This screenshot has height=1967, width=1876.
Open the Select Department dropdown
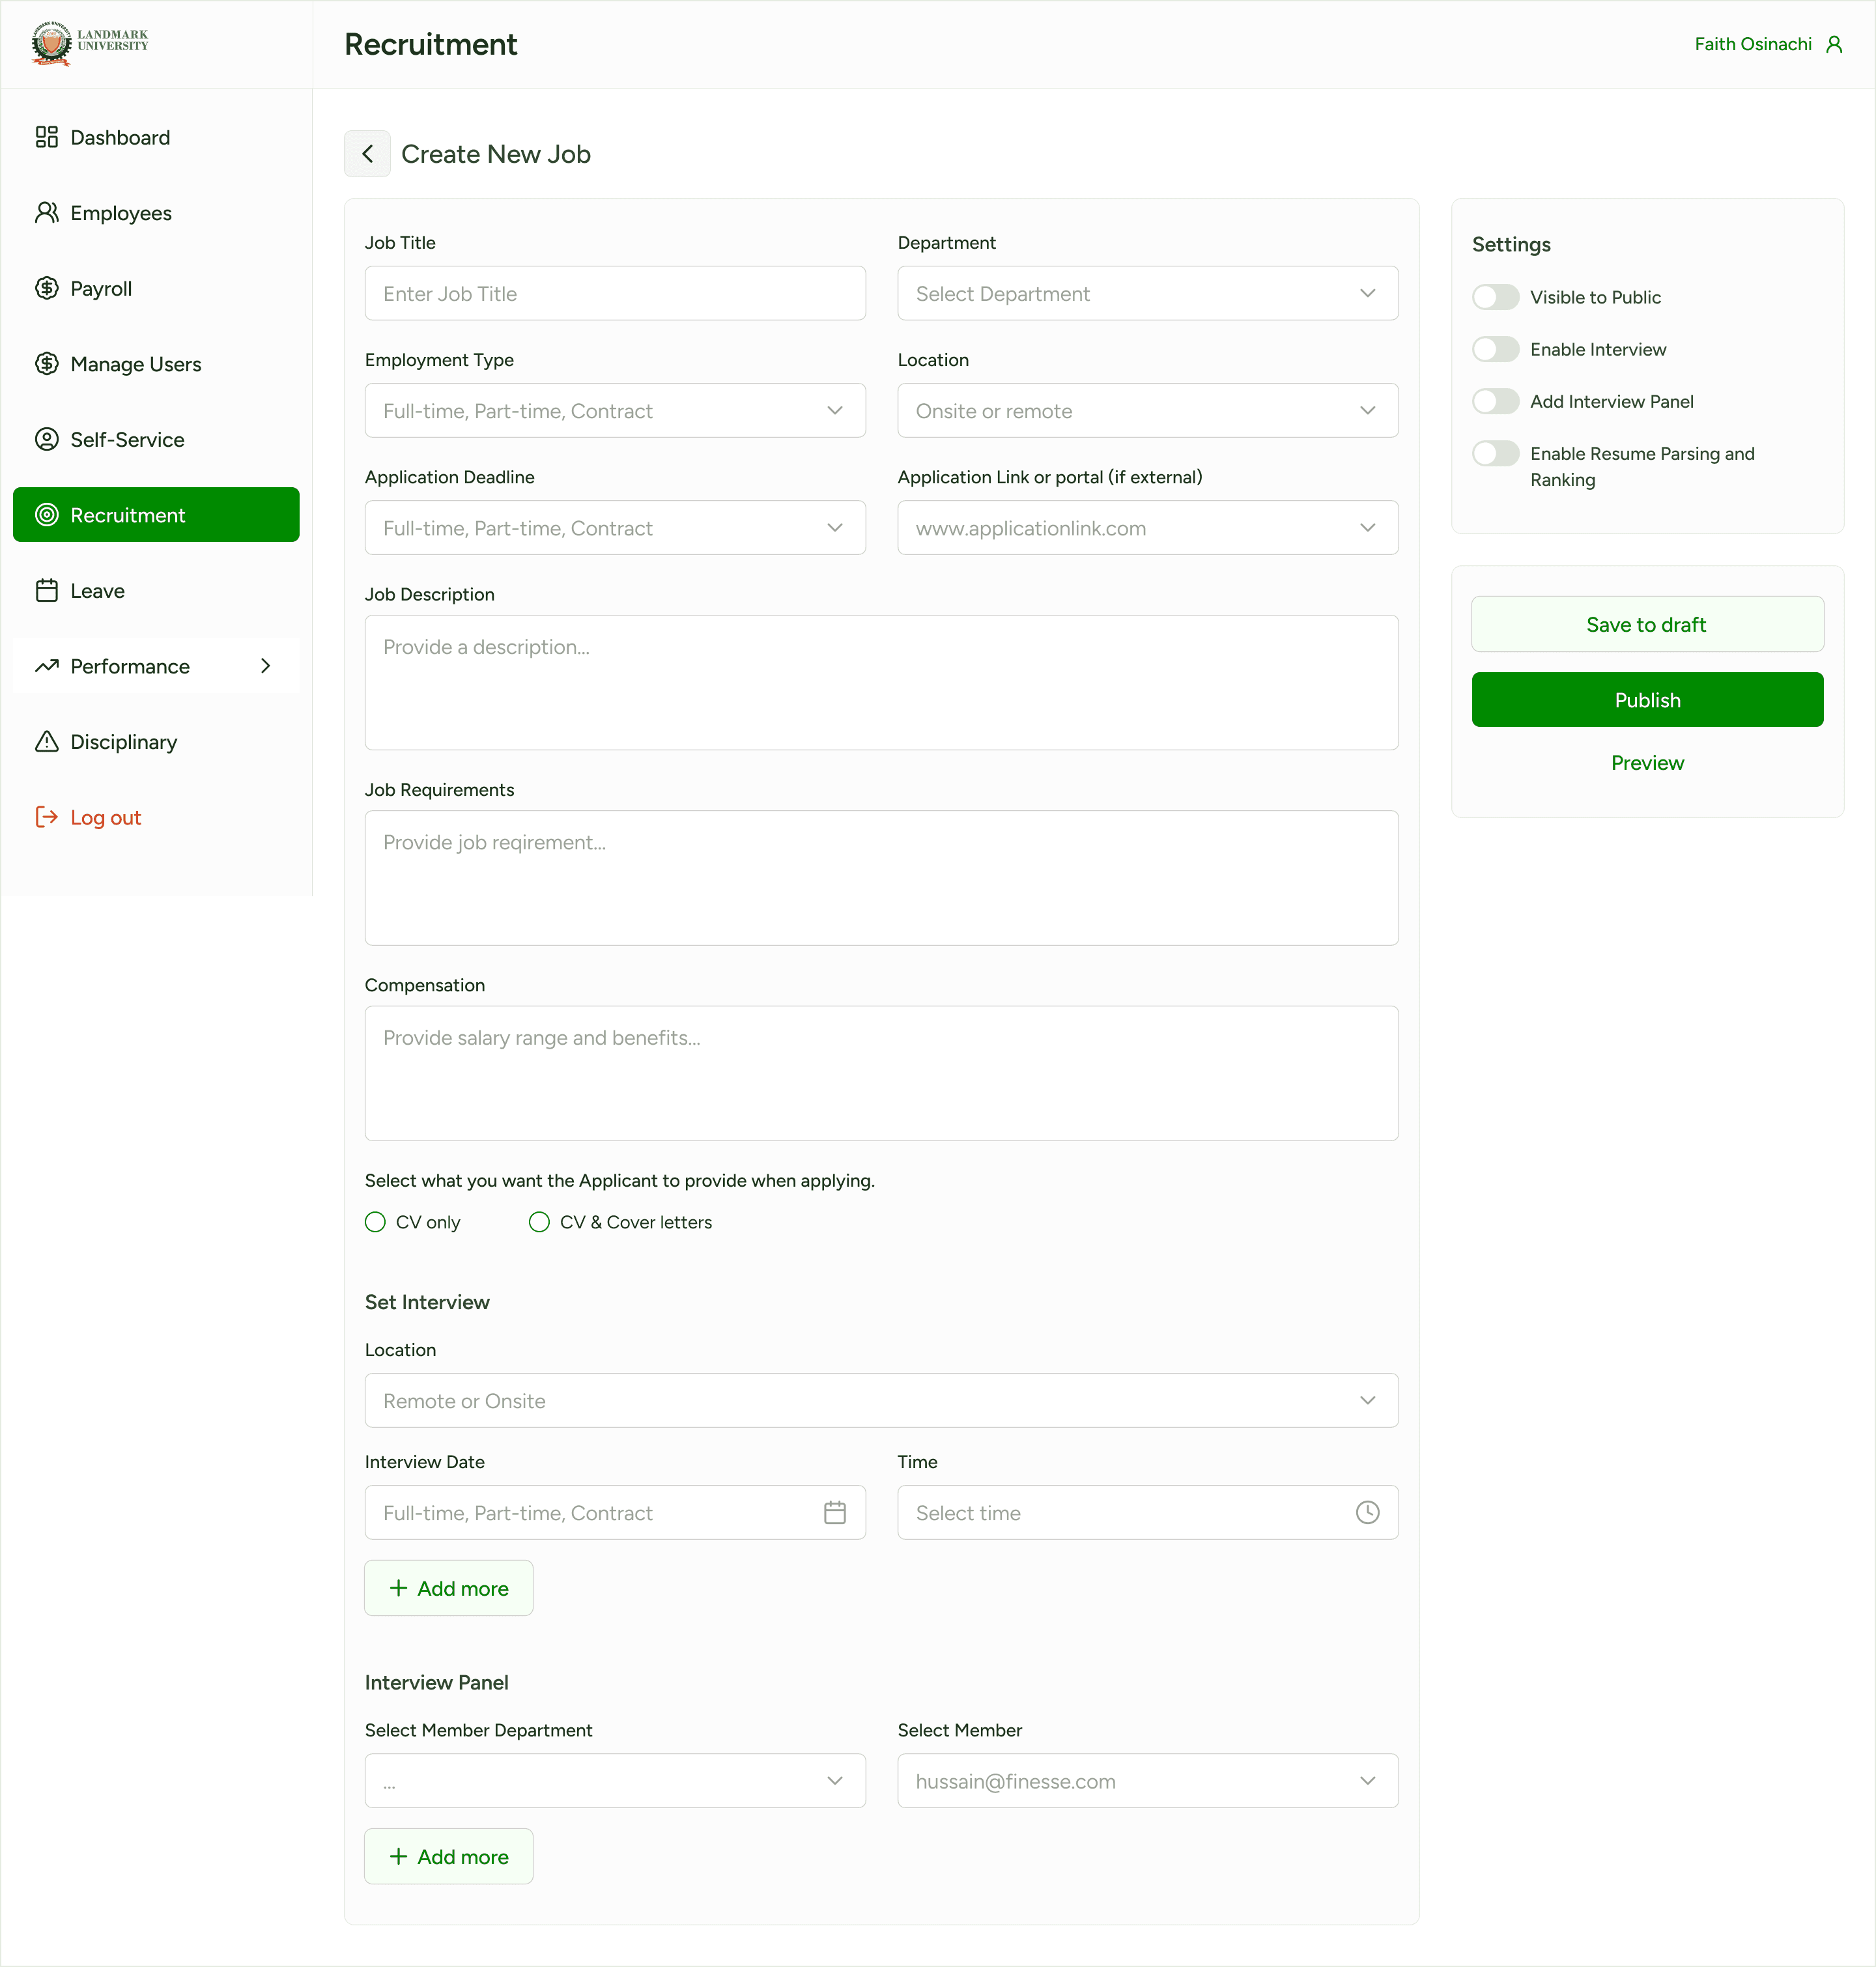coord(1147,293)
